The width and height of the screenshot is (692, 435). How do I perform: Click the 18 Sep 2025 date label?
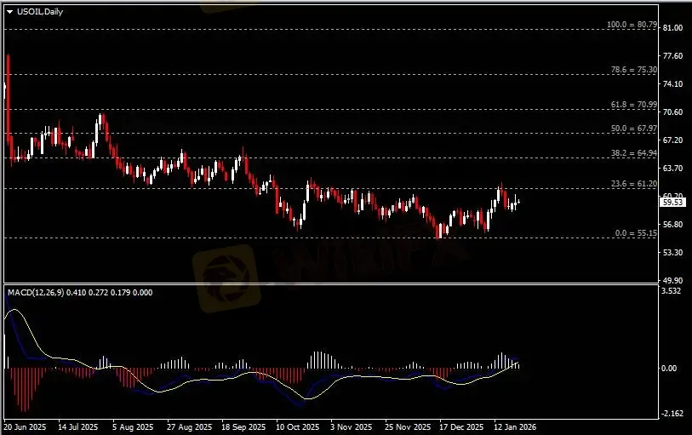pyautogui.click(x=243, y=427)
